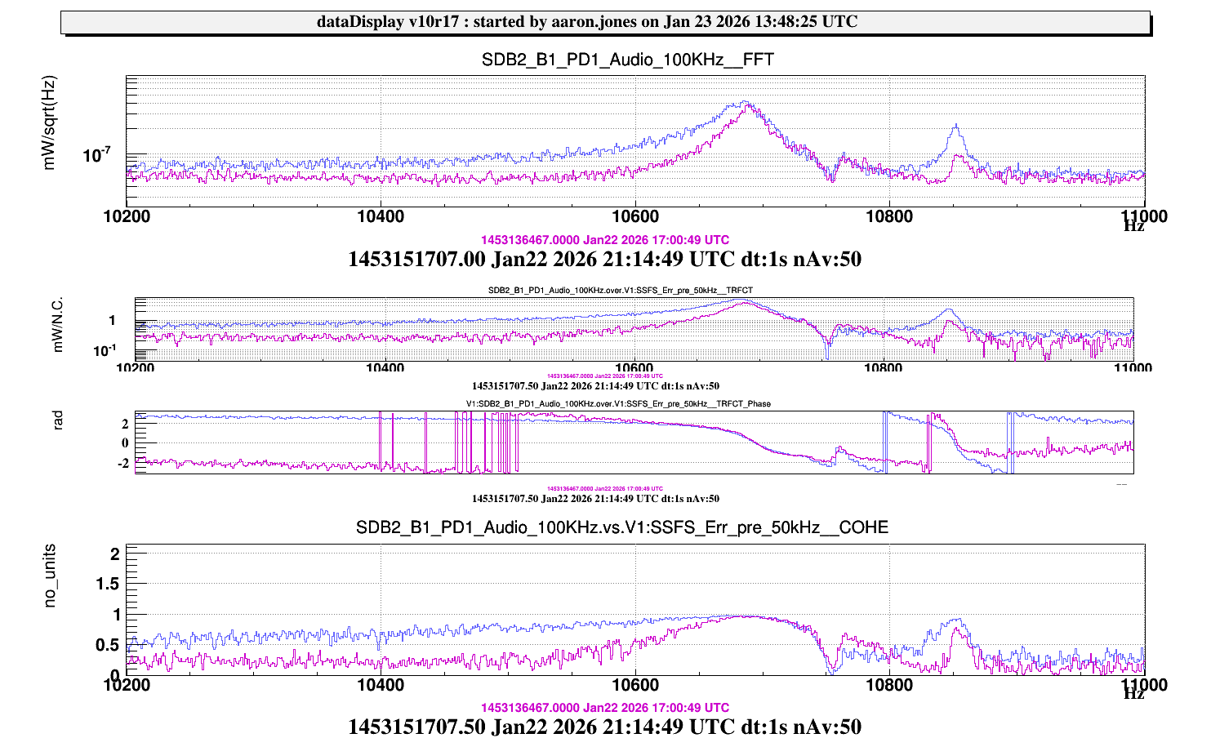Select the SDB2_B1_PD1_Audio_100KHz__FFT plot title

(x=627, y=60)
